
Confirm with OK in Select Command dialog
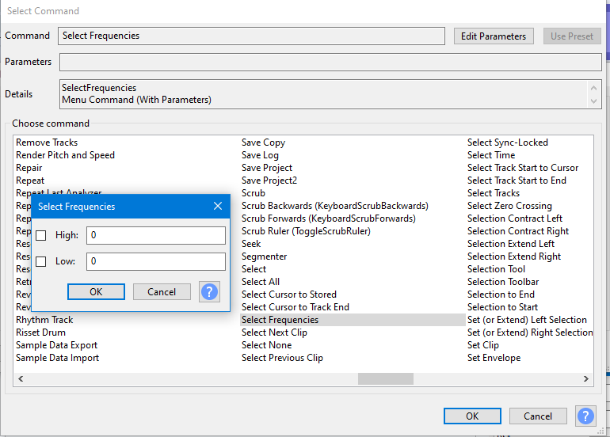(x=472, y=416)
